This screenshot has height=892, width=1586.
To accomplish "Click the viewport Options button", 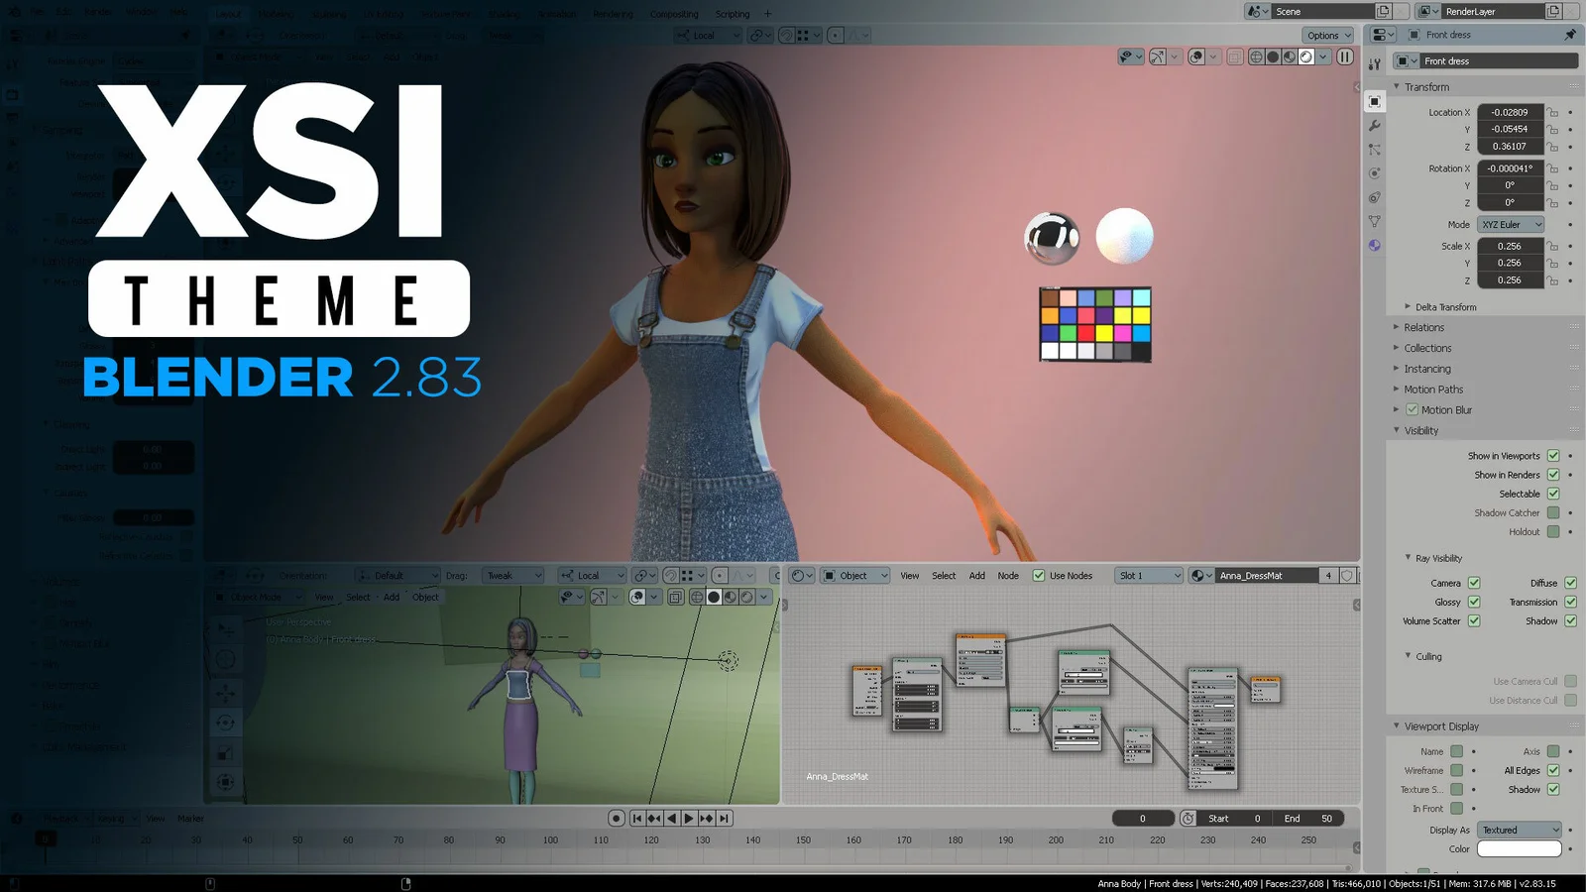I will click(1327, 36).
